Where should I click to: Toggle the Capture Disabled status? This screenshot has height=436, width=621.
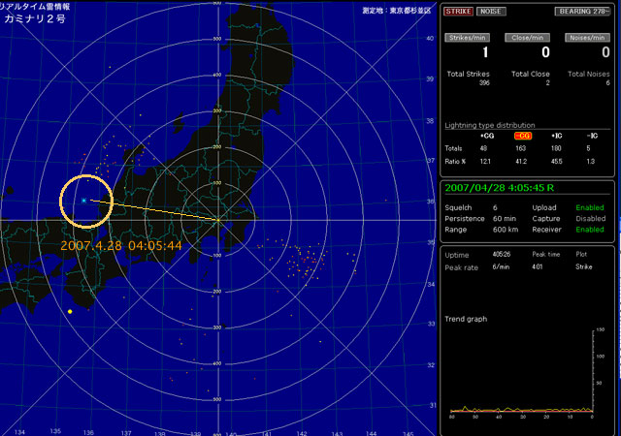point(589,218)
